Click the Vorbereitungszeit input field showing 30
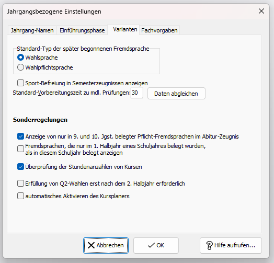Image resolution: width=274 pixels, height=263 pixels. [137, 93]
